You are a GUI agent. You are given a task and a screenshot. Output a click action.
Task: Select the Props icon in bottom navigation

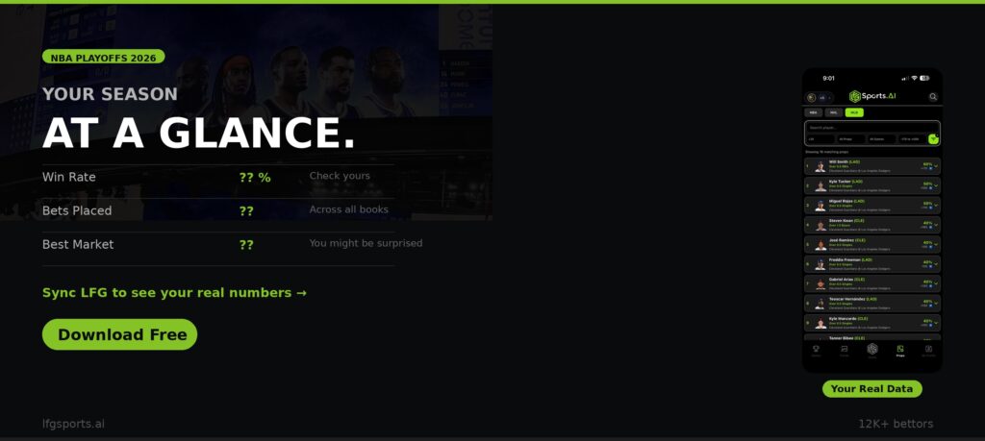[900, 350]
